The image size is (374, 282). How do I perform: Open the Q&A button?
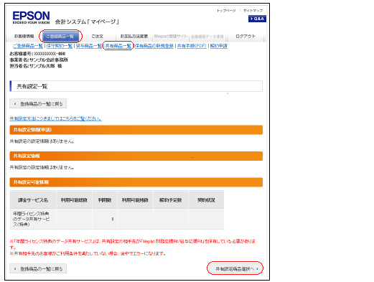pyautogui.click(x=257, y=19)
